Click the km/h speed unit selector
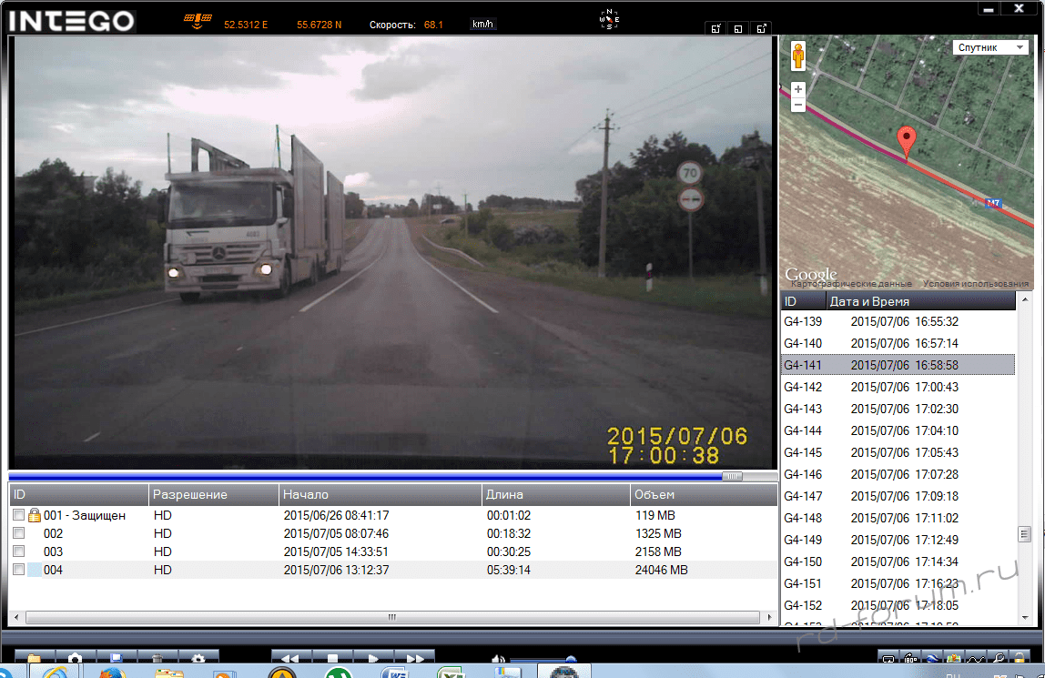 (x=482, y=25)
